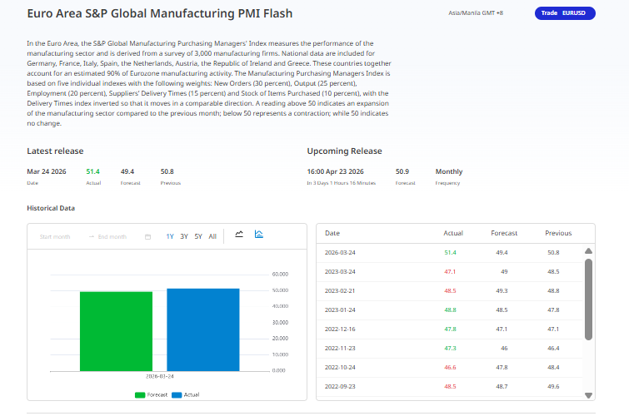629x416 pixels.
Task: Open the Asia/Manila GMT +8 timezone selector
Action: click(x=477, y=14)
